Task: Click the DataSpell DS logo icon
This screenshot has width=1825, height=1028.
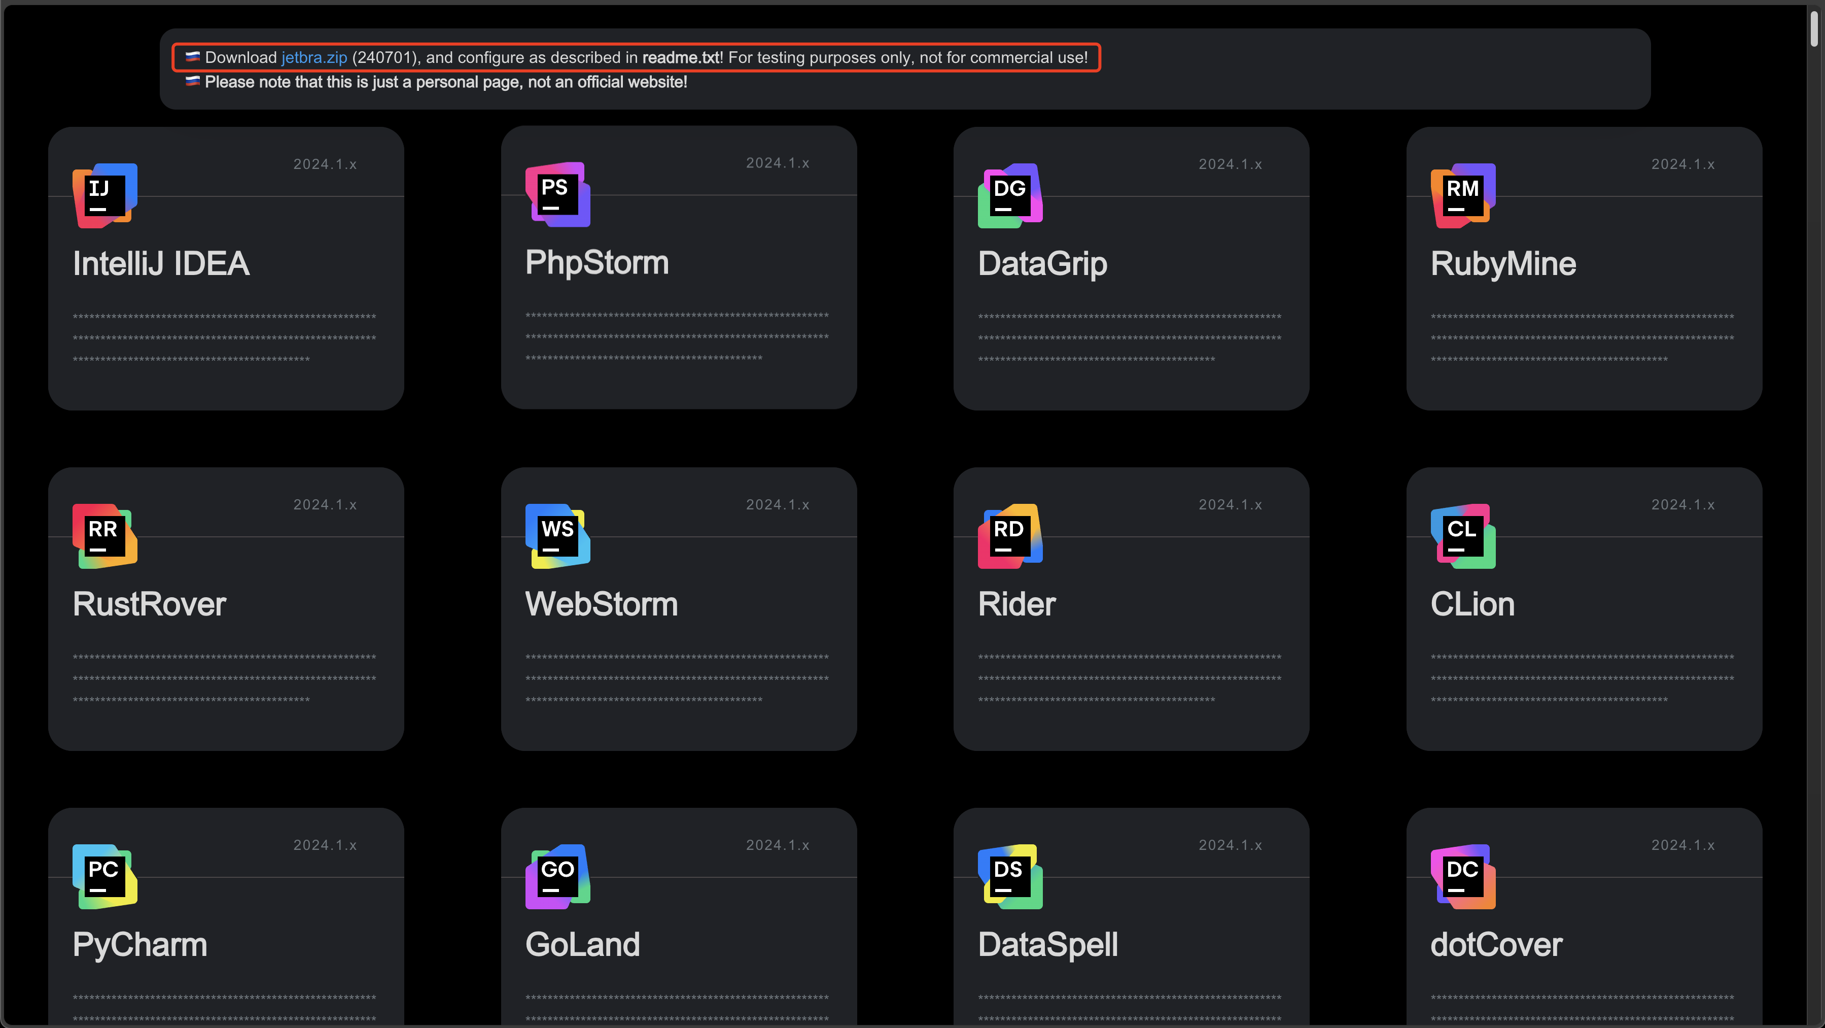Action: coord(1010,876)
